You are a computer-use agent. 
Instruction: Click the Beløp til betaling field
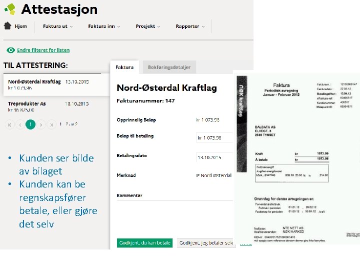point(214,138)
